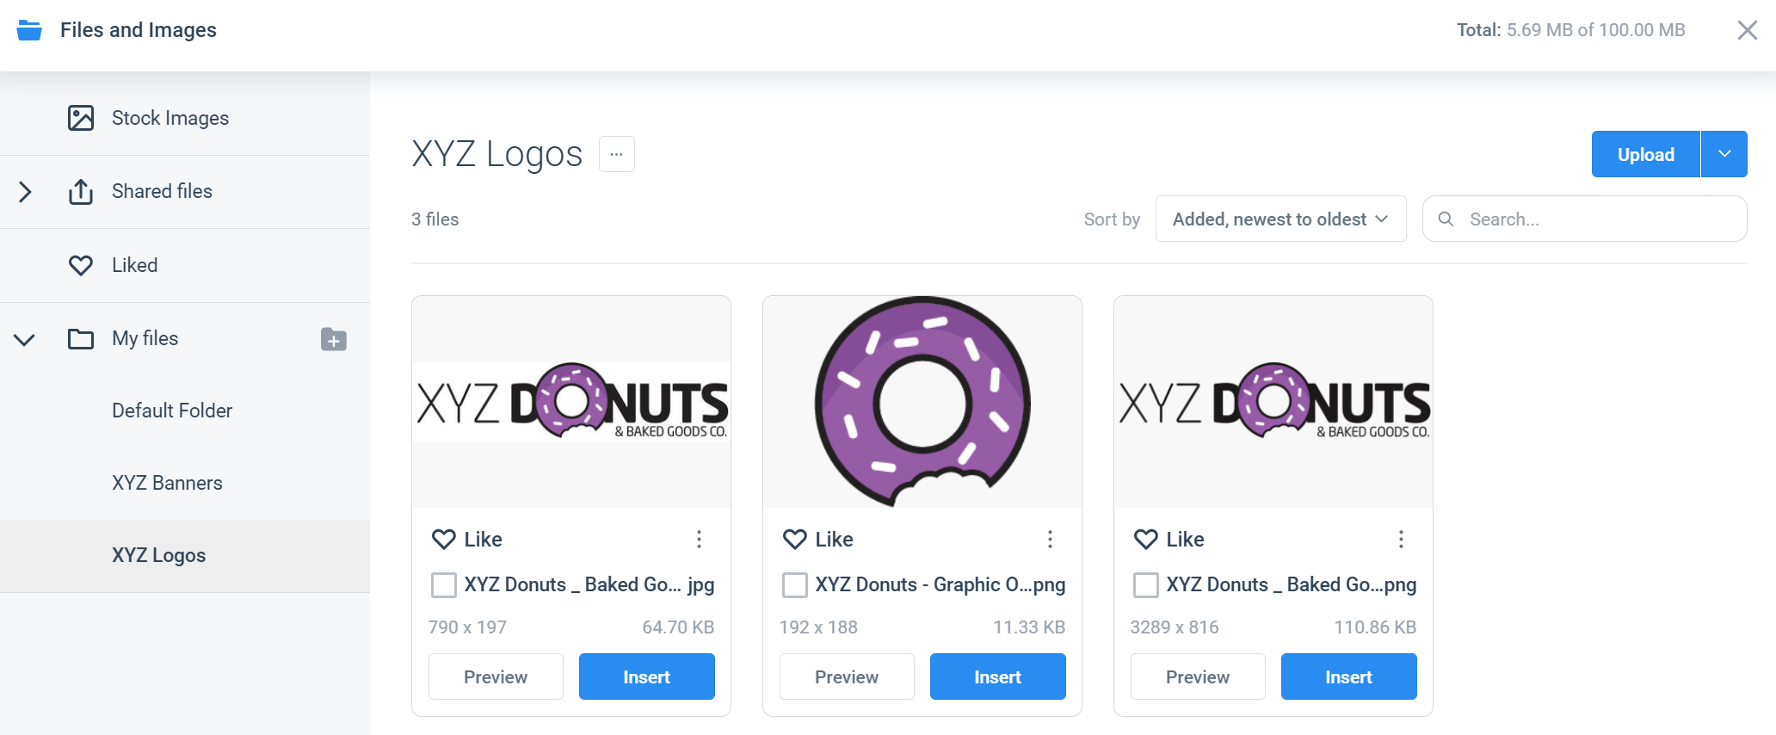Like the XYZ Donuts jpg file heart

[444, 540]
